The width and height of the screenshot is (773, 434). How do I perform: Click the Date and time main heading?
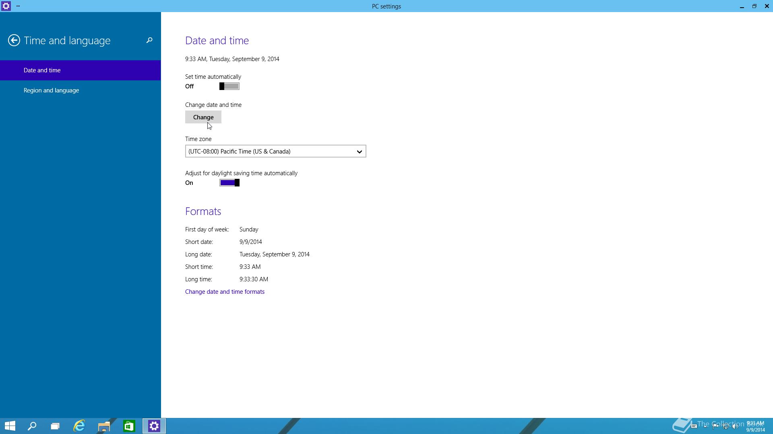pos(217,40)
